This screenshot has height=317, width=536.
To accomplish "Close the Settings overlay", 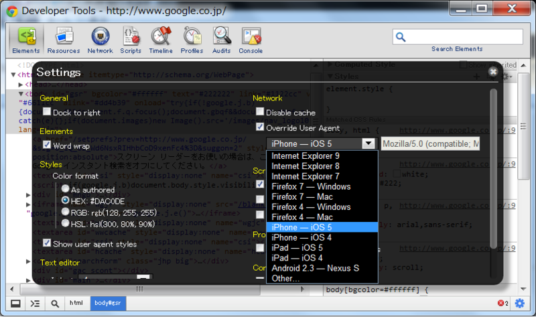I will pos(493,72).
